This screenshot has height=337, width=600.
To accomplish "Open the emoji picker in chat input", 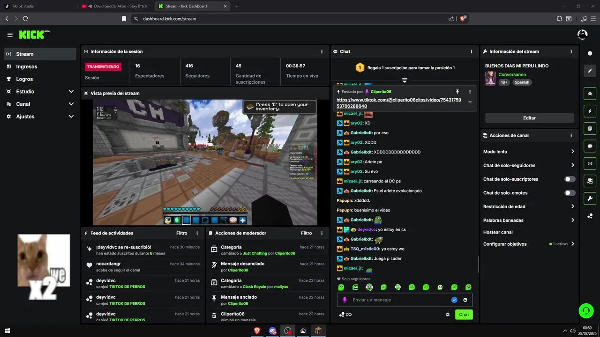I will point(465,300).
